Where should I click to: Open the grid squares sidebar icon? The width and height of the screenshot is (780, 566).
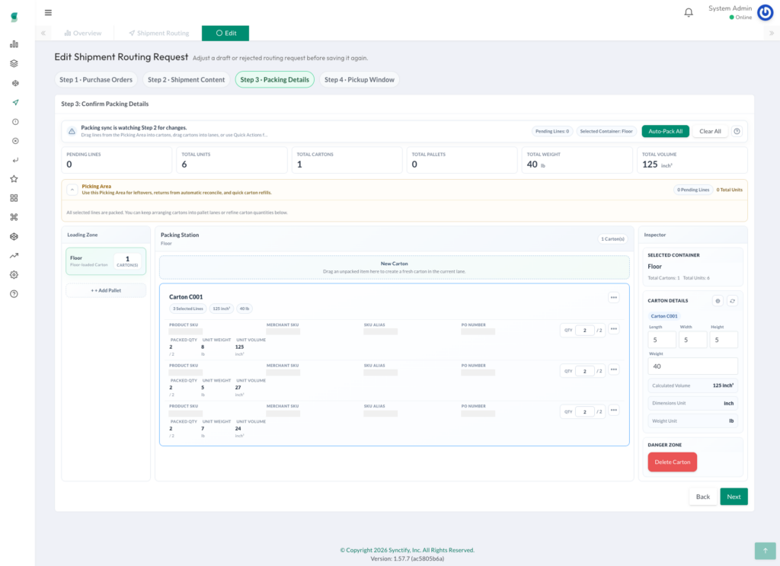[x=14, y=198]
